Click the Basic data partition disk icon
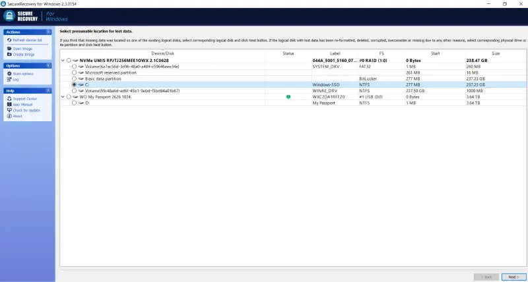 click(x=81, y=78)
